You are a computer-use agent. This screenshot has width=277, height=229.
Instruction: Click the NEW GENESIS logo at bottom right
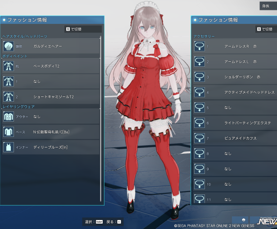(267, 221)
